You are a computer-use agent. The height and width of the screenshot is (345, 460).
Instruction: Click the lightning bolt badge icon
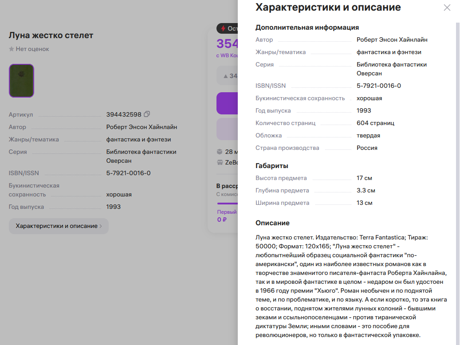coord(223,28)
